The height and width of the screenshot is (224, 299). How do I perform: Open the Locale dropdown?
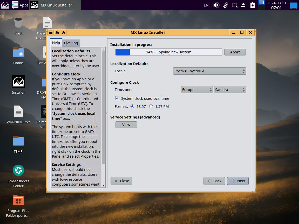click(209, 71)
